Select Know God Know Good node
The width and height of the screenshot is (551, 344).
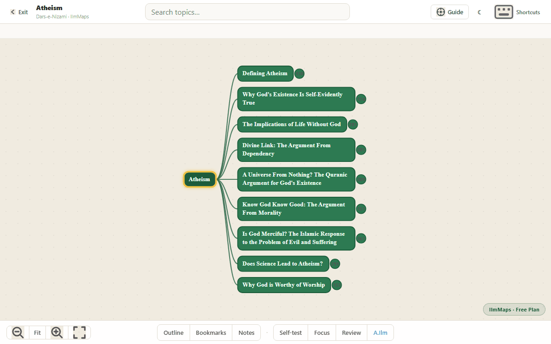pos(296,209)
